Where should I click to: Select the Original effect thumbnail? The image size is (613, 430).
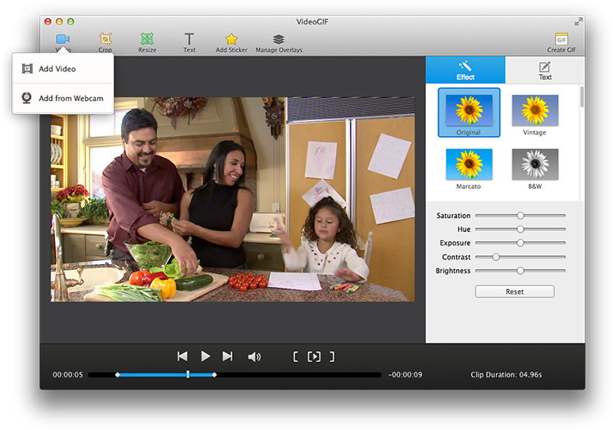click(x=469, y=112)
